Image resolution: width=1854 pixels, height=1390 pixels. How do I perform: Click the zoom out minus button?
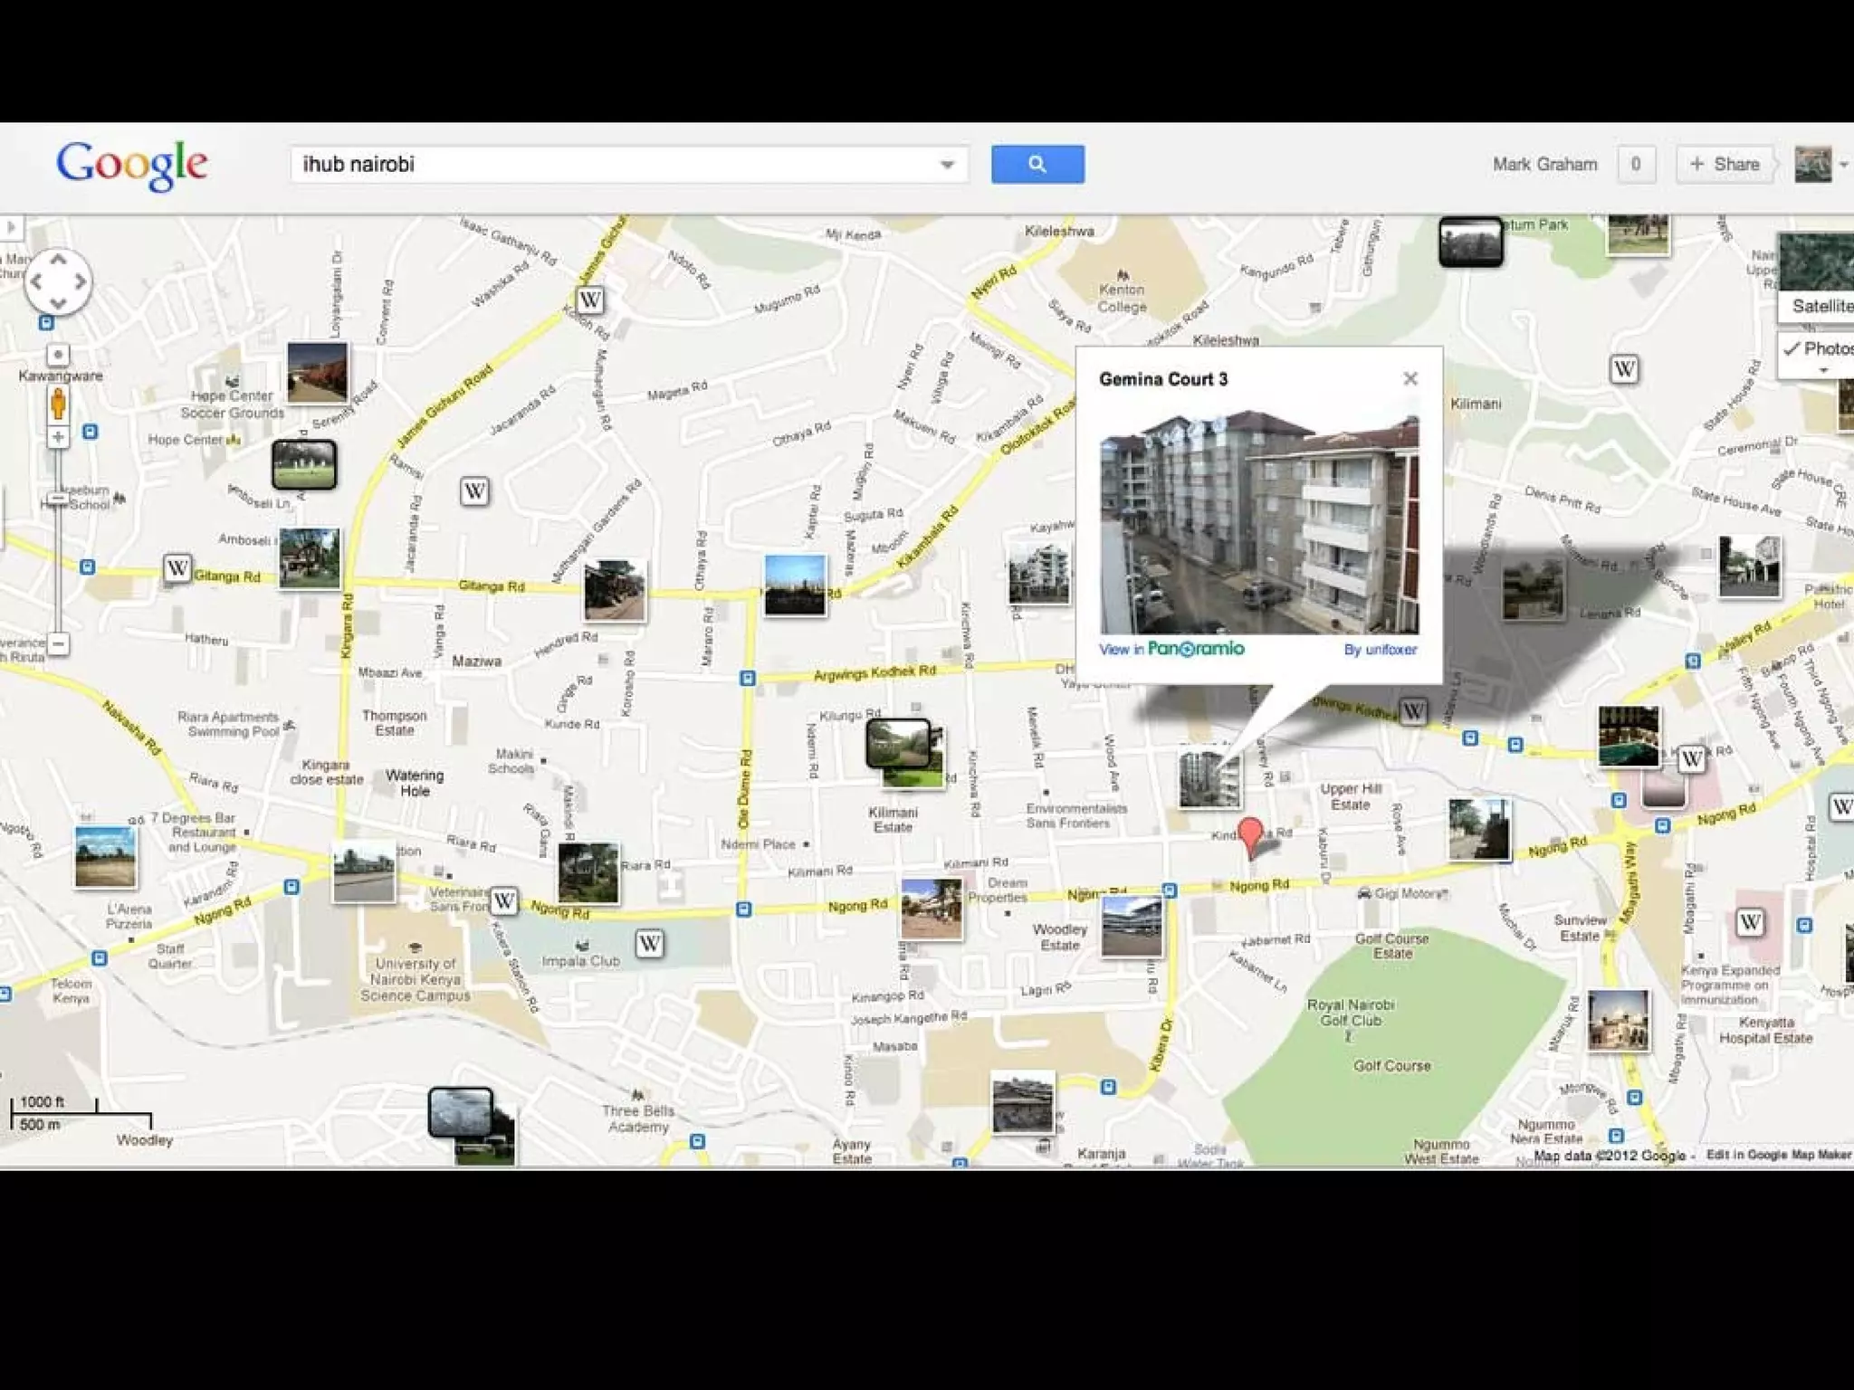58,644
